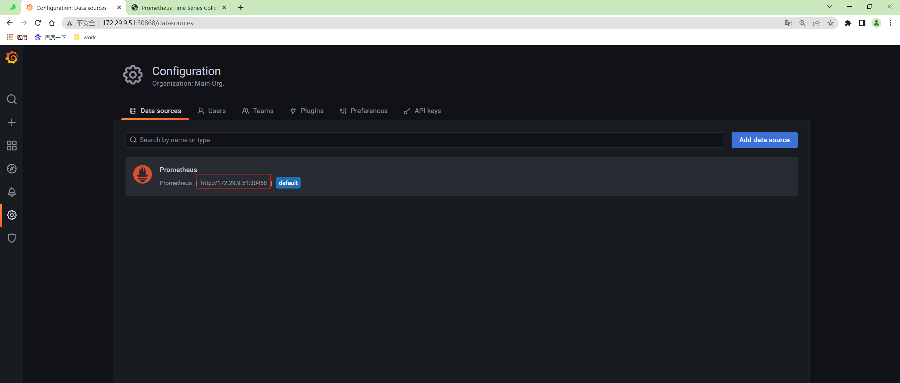Click the Grafana logo home icon
The height and width of the screenshot is (383, 900).
coord(12,58)
